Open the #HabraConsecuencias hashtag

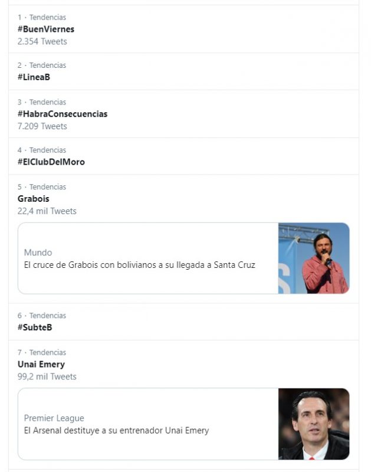(x=63, y=114)
